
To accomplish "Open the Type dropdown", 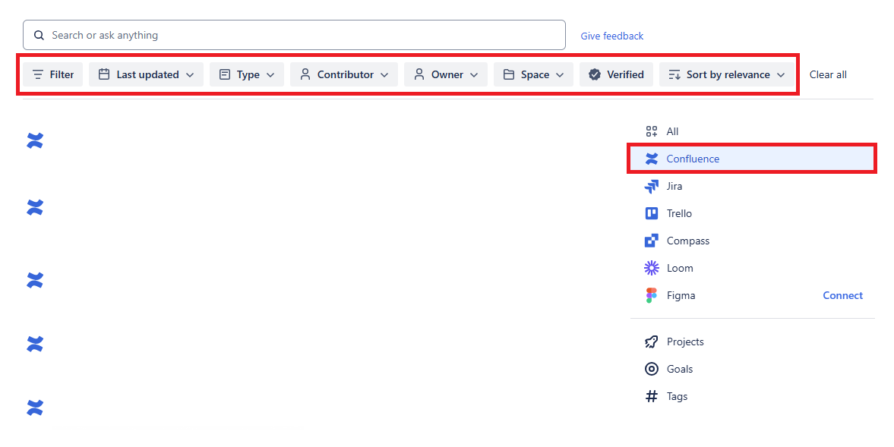I will click(247, 74).
